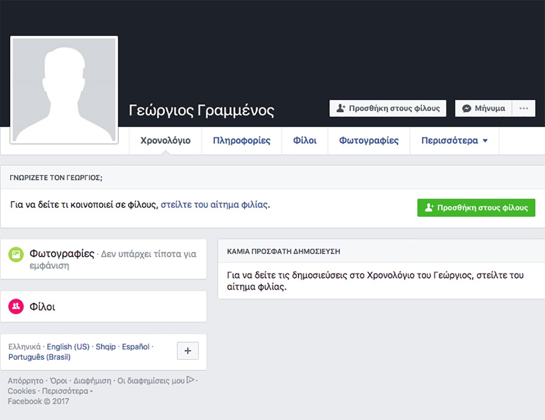Open the Cookies footer link
The width and height of the screenshot is (545, 420).
click(21, 391)
